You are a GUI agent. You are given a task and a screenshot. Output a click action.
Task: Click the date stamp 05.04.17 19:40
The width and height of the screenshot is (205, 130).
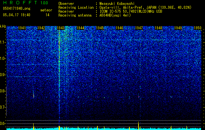[17, 15]
